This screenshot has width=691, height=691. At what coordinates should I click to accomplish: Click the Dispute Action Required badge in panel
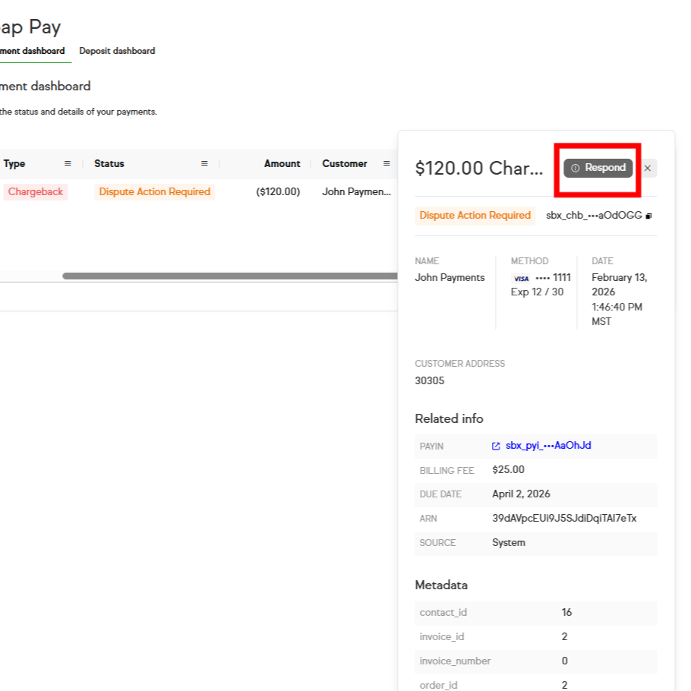(475, 216)
